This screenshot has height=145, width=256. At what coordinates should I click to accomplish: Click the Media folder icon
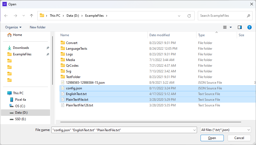pos(63,60)
